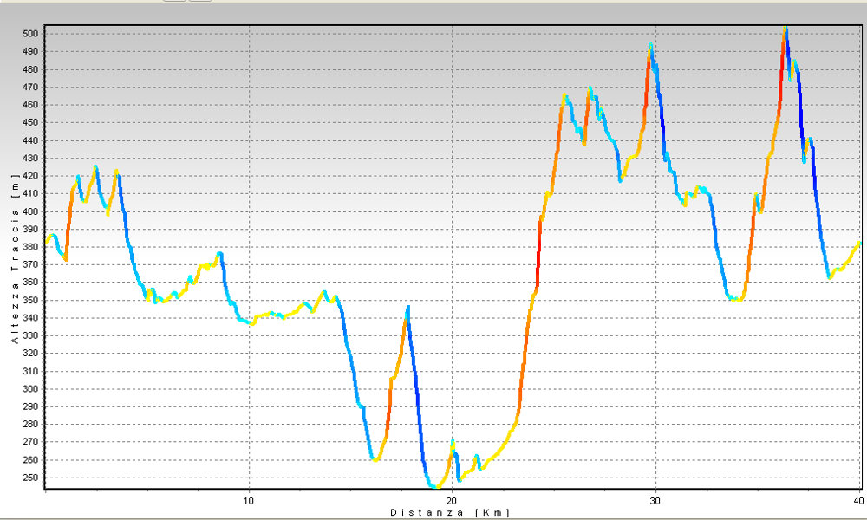Select the sharp peak near 18 km
This screenshot has height=520, width=867.
(x=408, y=307)
